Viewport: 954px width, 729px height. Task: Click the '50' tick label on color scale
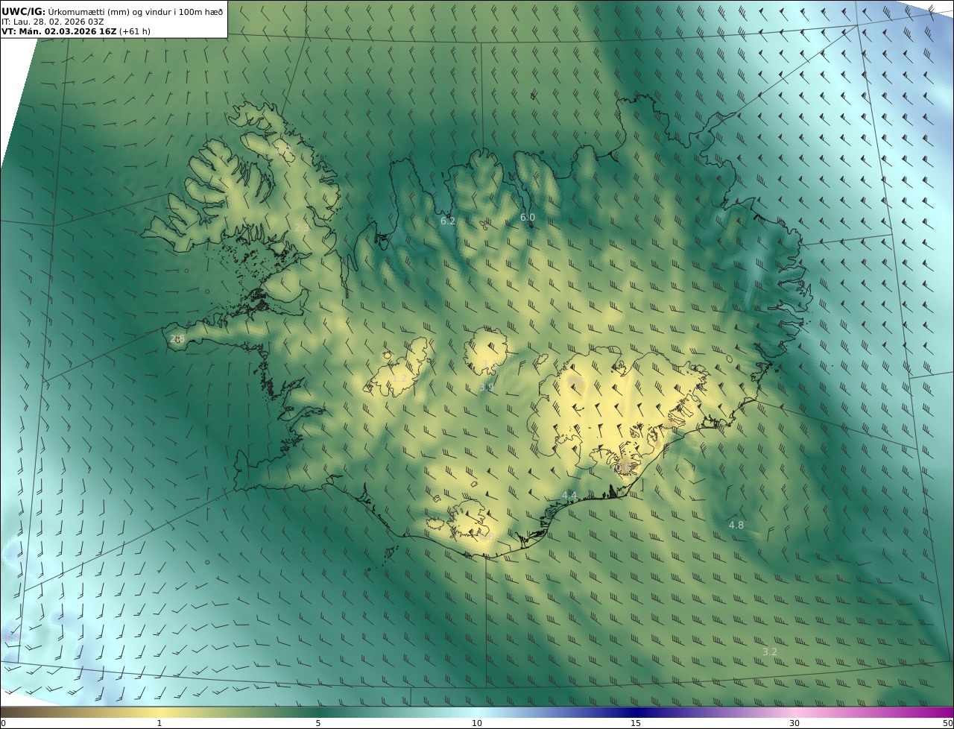(948, 723)
